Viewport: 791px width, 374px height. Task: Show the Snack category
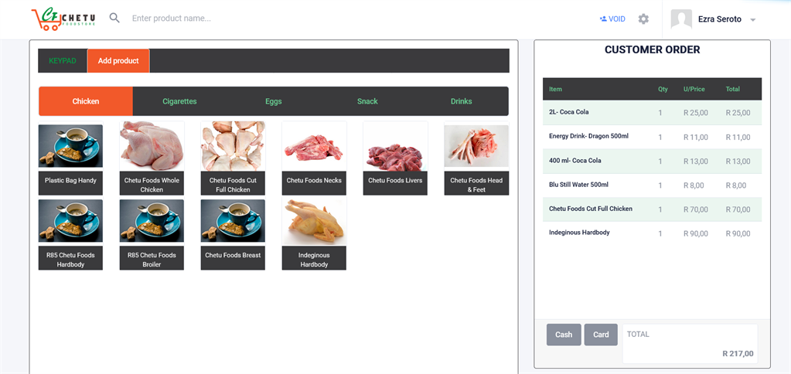[x=367, y=101]
